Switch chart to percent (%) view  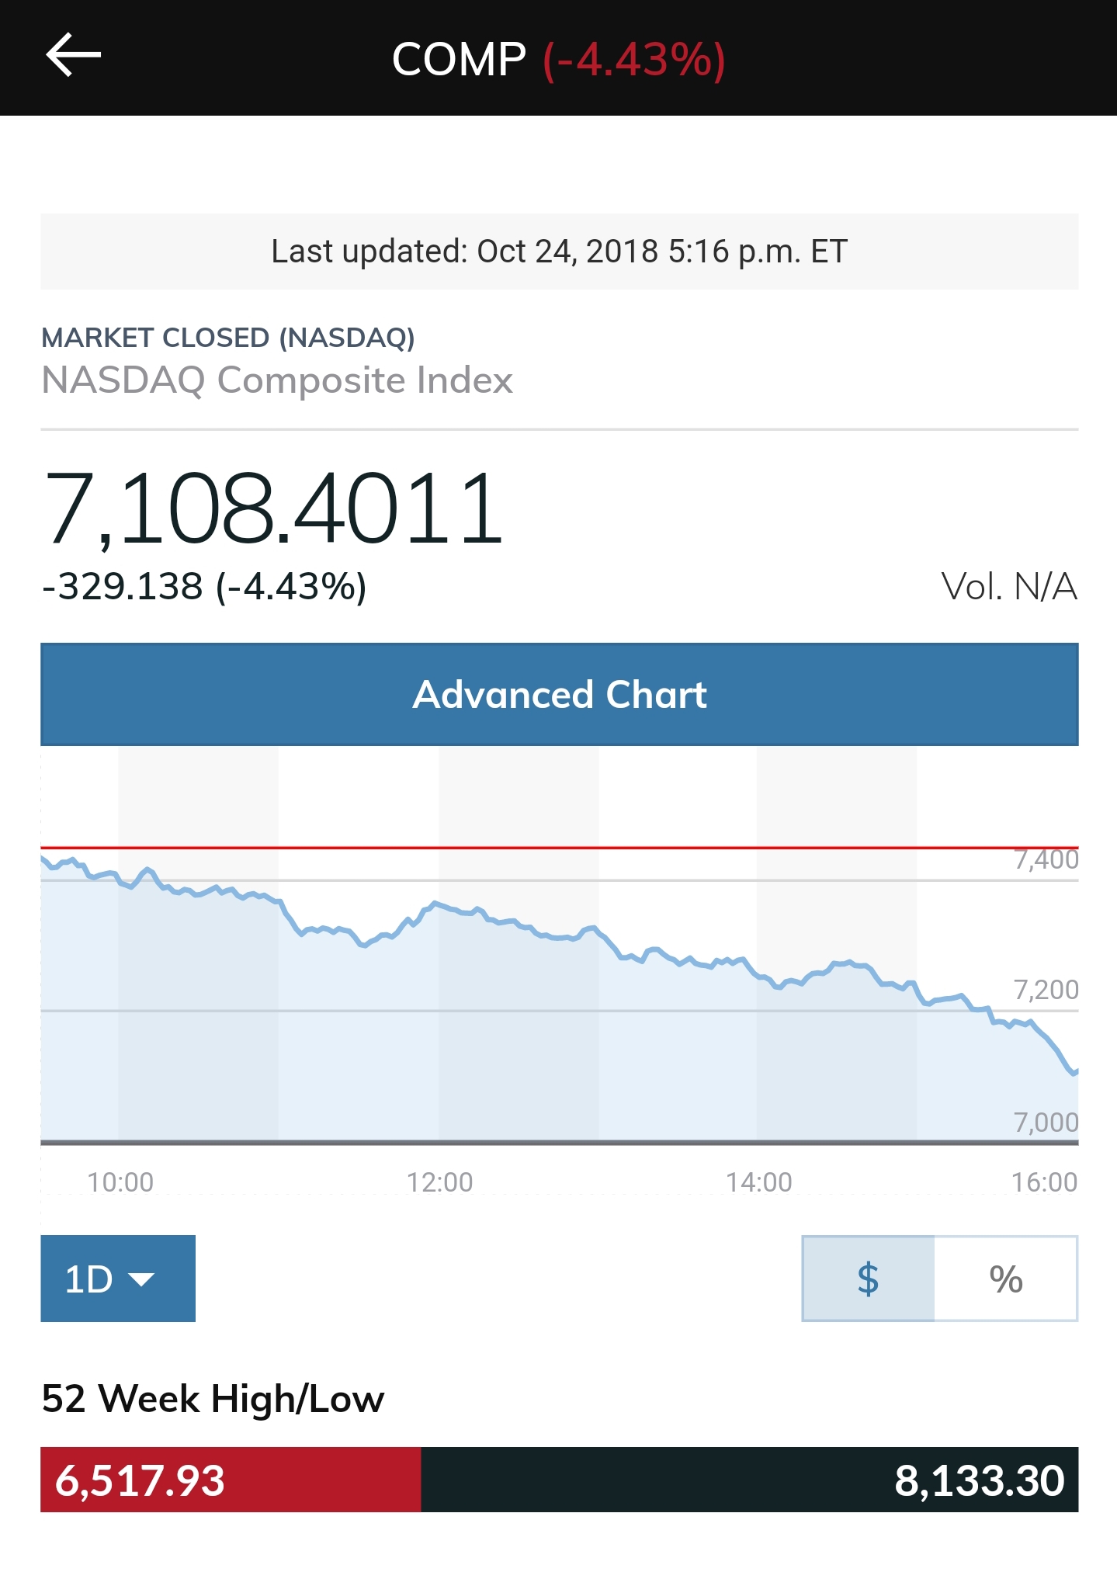click(1005, 1279)
